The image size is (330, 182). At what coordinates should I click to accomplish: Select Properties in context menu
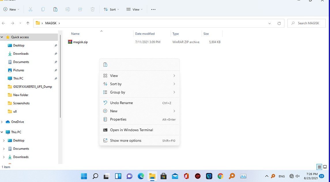coord(139,119)
